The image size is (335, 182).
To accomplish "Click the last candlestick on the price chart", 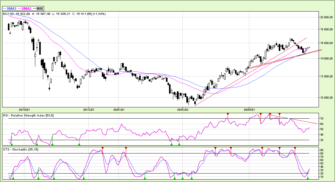I will pos(309,47).
